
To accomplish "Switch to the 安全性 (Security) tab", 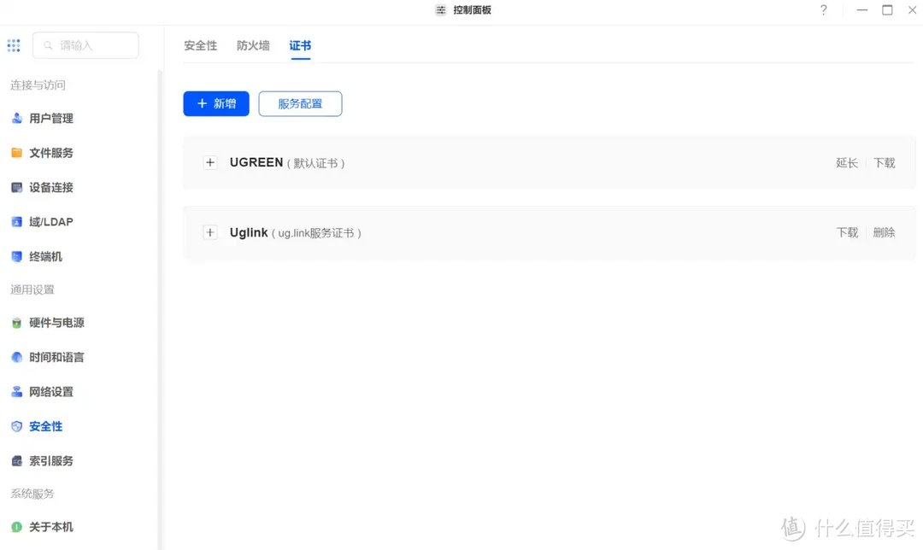I will click(200, 45).
